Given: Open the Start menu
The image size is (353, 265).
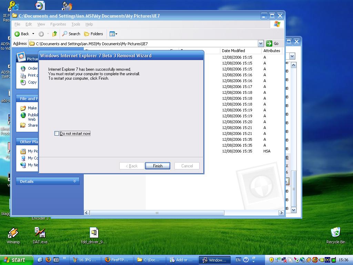Looking at the screenshot, I should point(16,260).
